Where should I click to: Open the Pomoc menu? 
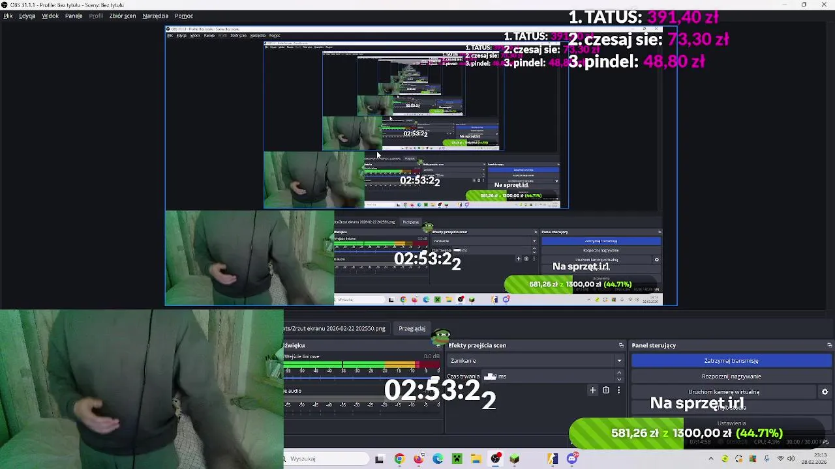pyautogui.click(x=184, y=16)
